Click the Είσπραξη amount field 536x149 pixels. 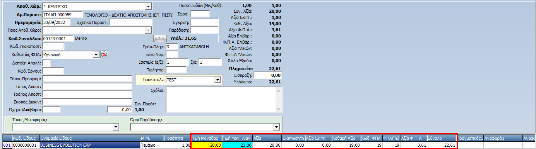(x=268, y=75)
